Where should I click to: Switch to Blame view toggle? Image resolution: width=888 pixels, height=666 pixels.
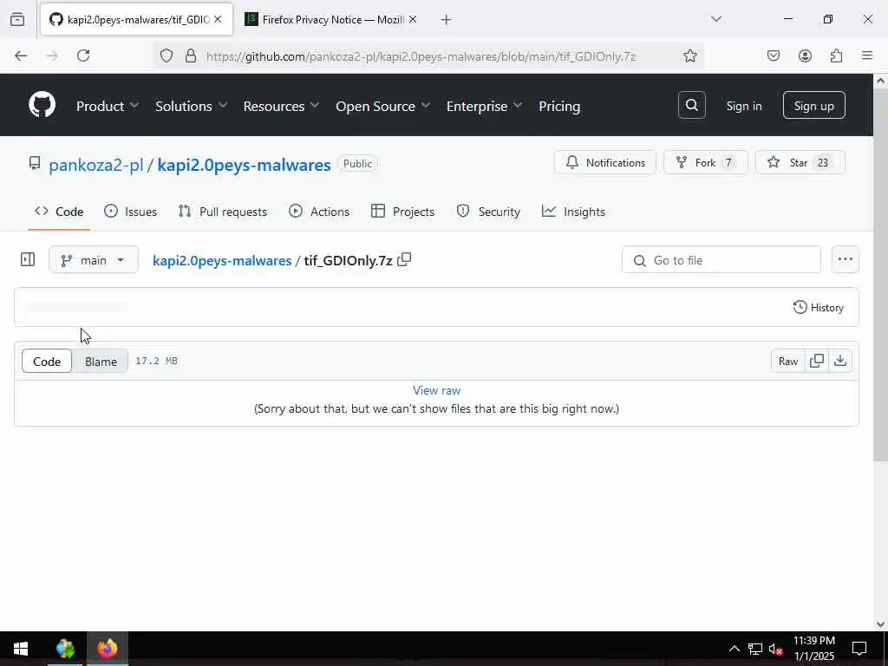(x=101, y=362)
